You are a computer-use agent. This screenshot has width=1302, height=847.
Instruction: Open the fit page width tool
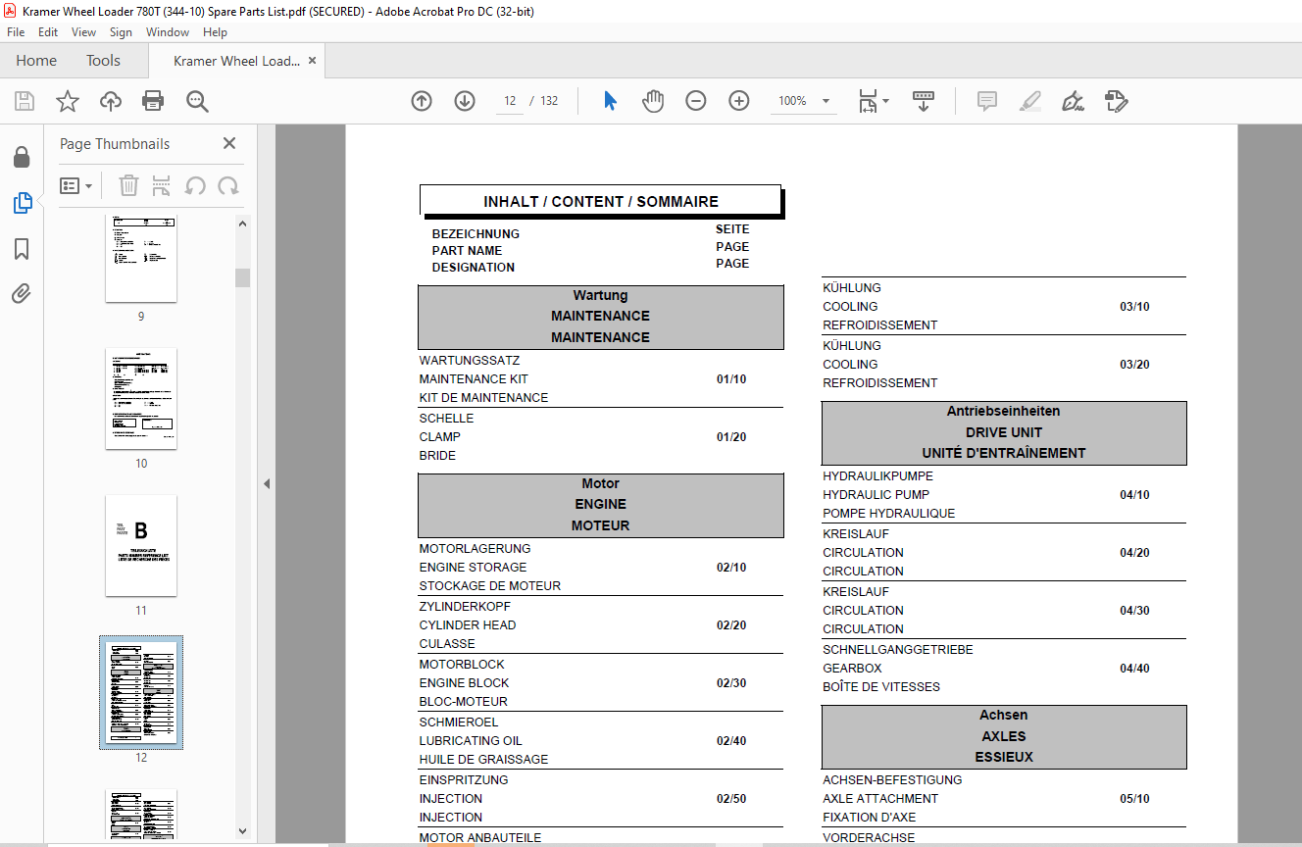click(x=868, y=101)
